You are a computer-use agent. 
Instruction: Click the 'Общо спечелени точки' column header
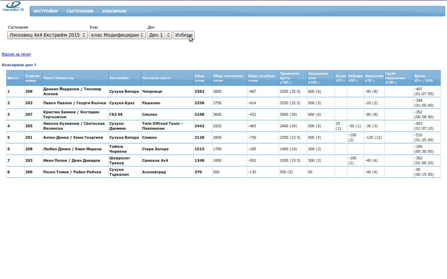point(230,78)
